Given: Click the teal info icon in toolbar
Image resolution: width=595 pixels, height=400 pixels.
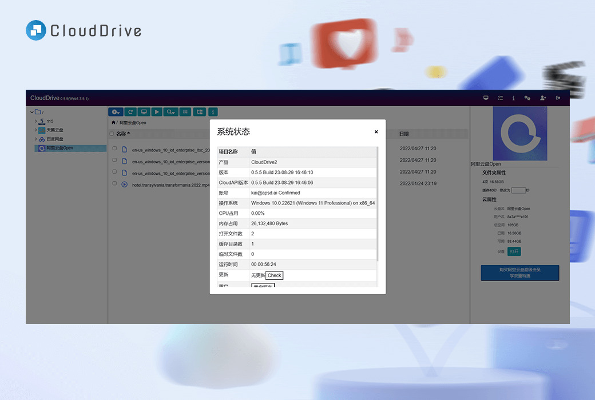Looking at the screenshot, I should (x=213, y=112).
